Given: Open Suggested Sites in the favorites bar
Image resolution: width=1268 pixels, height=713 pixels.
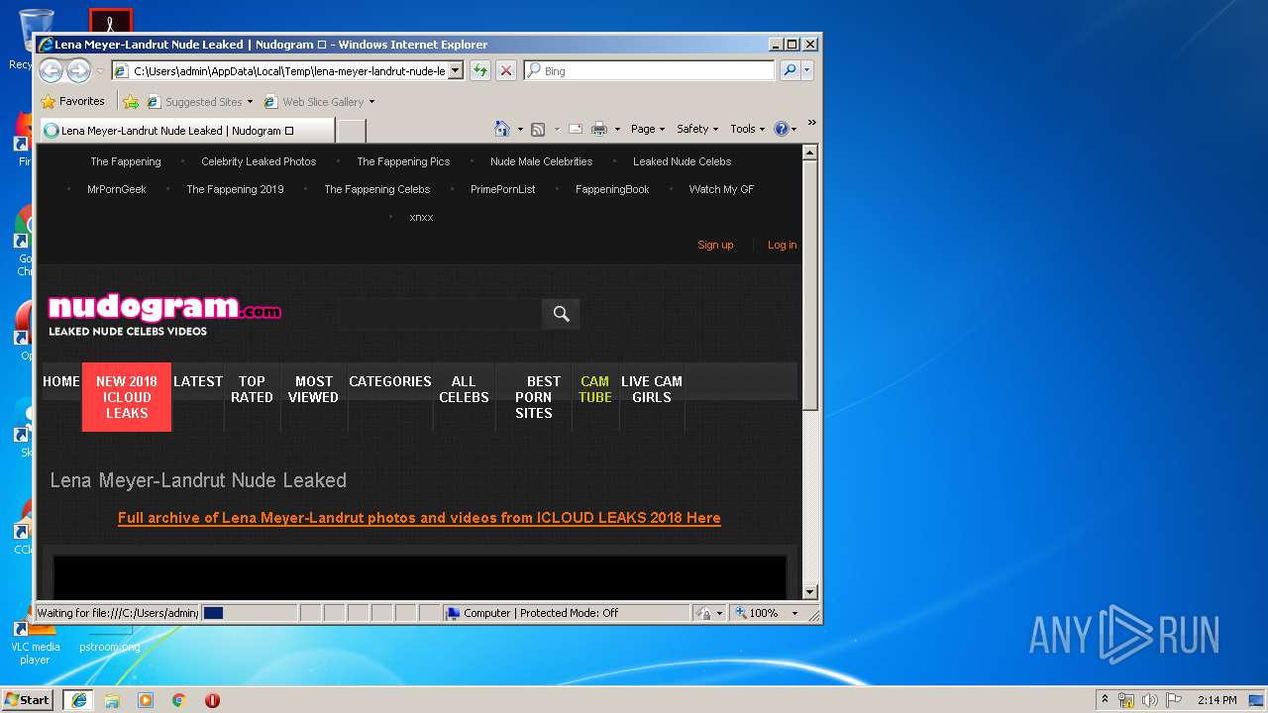Looking at the screenshot, I should (x=199, y=101).
